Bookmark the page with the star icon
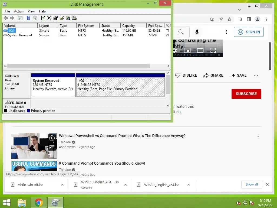Screen dimensions: 277x208 point(229,19)
